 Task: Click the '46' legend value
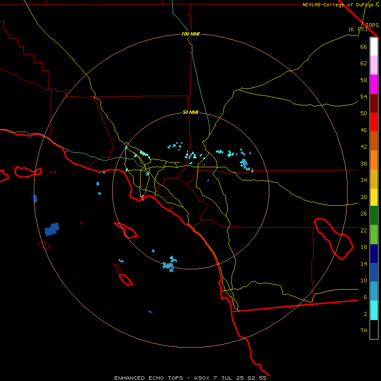click(364, 130)
